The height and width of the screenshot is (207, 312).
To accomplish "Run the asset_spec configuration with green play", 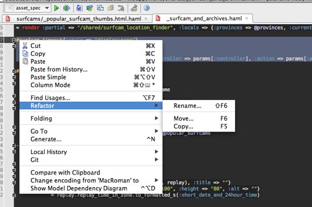I will pos(56,8).
